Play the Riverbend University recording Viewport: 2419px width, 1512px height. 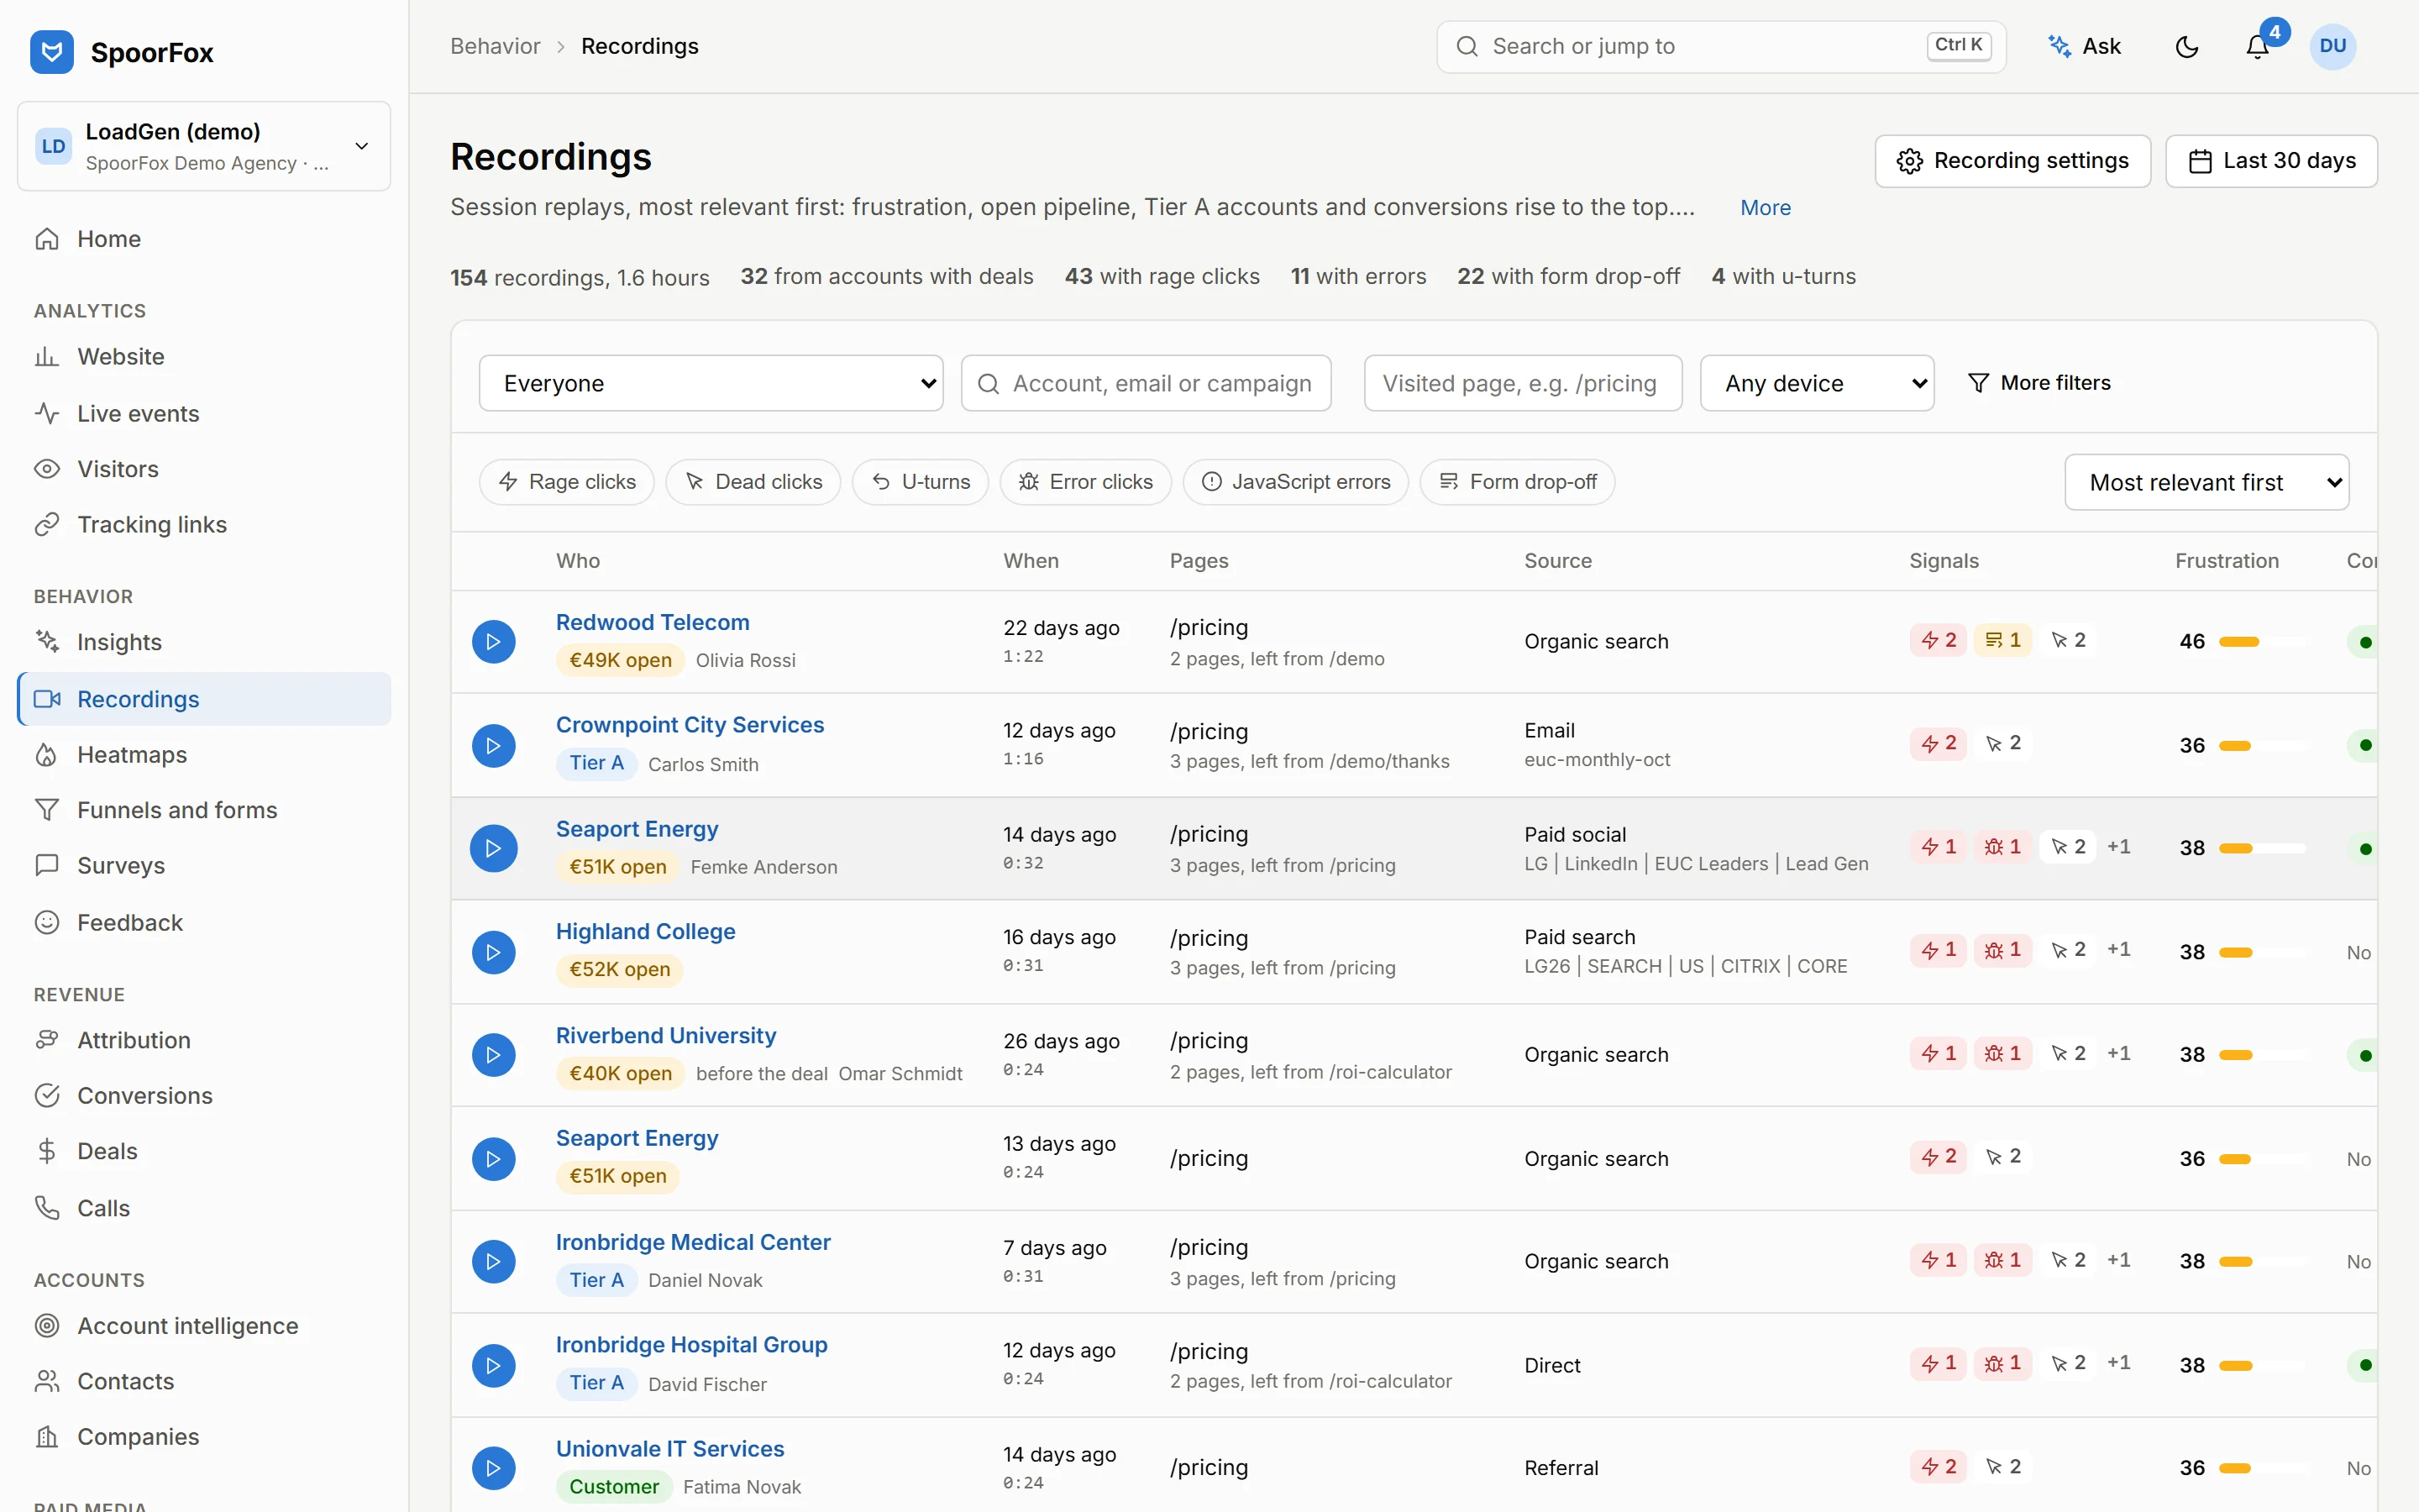click(x=493, y=1055)
